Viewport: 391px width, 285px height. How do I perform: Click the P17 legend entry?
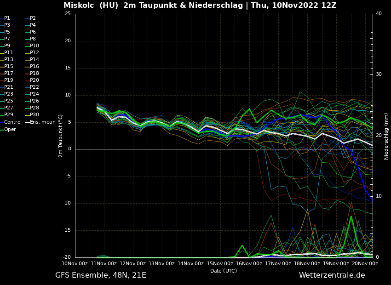(x=8, y=74)
